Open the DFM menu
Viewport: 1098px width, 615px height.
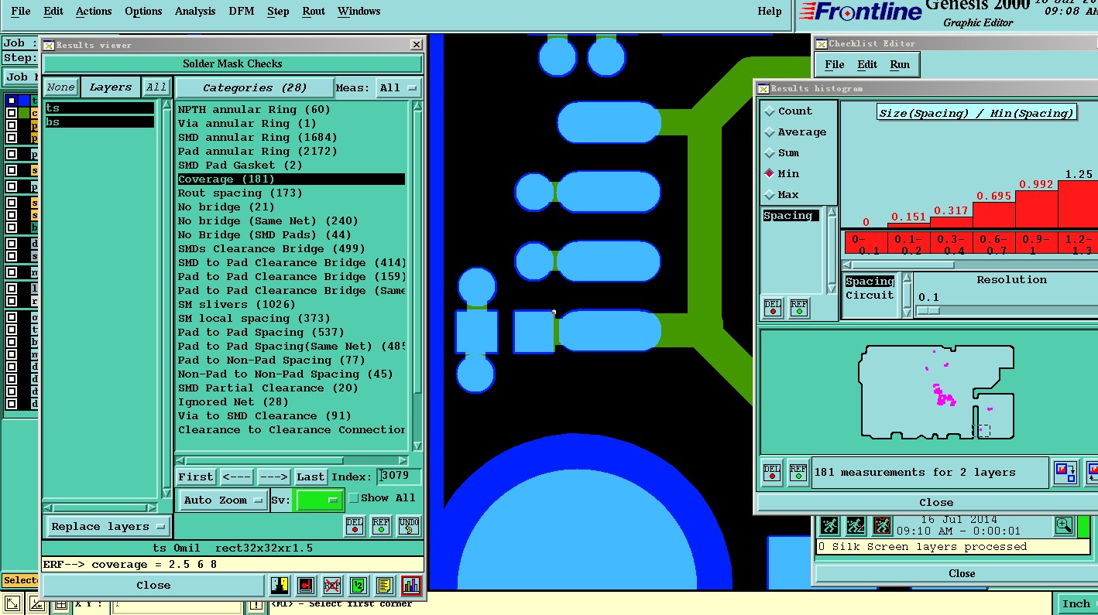pyautogui.click(x=241, y=11)
